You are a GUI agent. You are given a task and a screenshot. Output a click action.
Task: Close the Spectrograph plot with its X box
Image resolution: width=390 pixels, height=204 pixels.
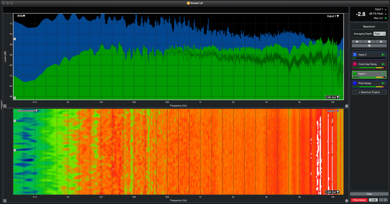click(x=5, y=201)
